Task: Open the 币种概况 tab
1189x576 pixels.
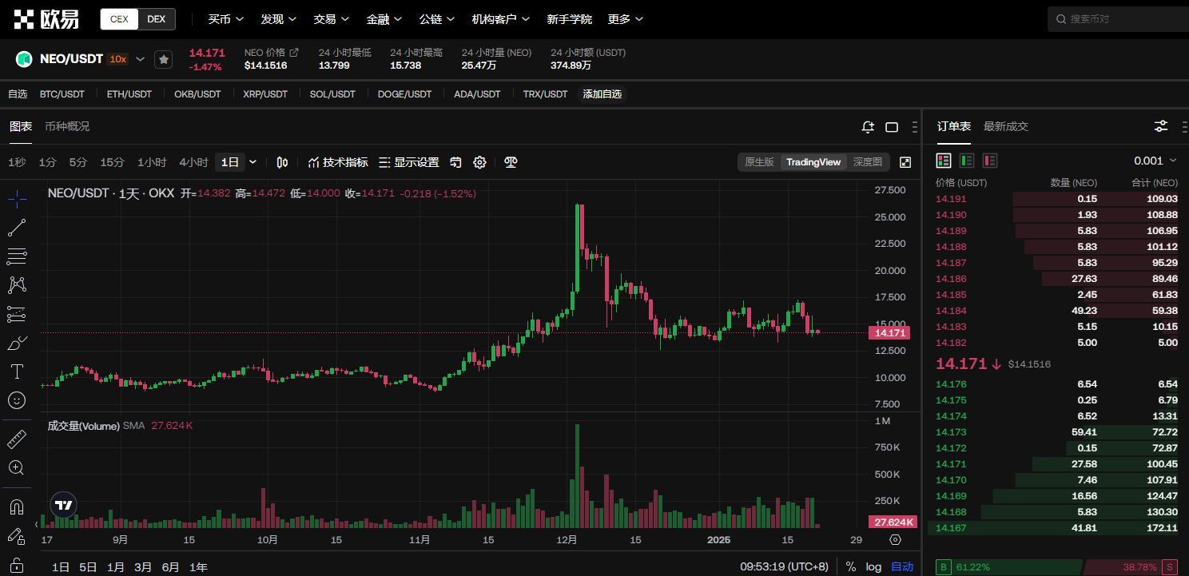Action: click(67, 126)
